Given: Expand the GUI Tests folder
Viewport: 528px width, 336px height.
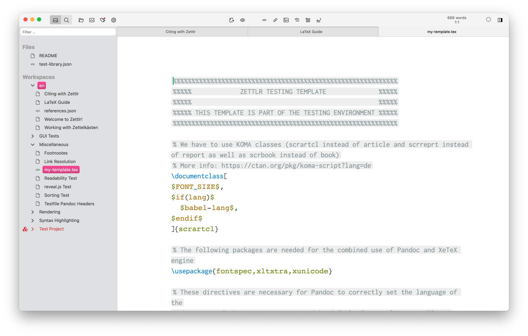Looking at the screenshot, I should click(33, 136).
